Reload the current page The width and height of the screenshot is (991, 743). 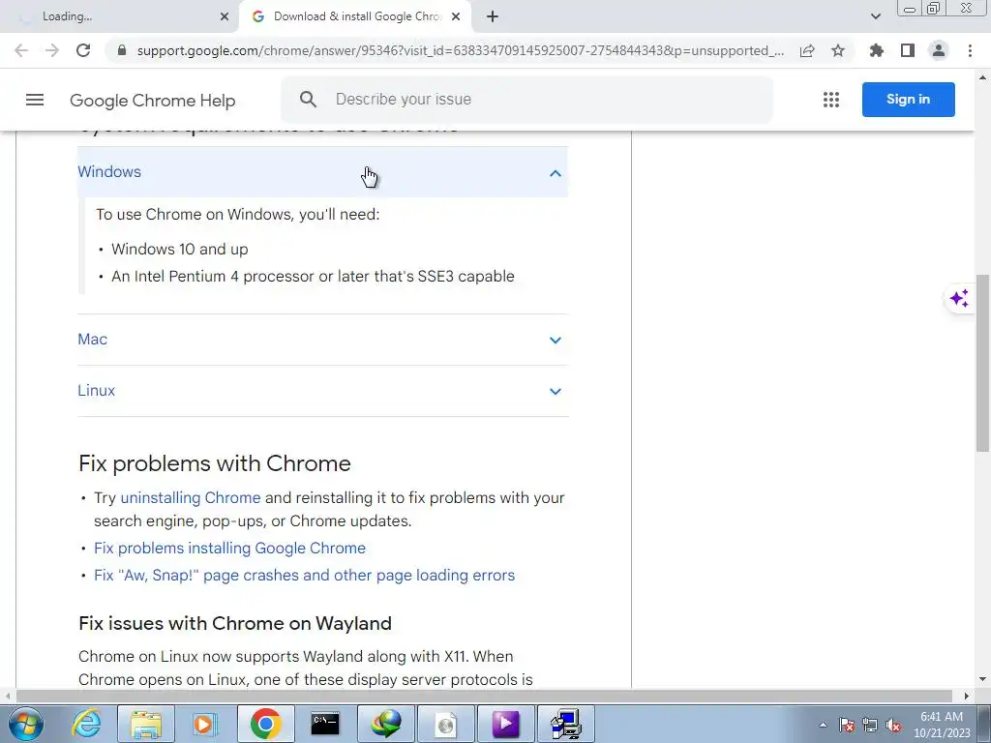coord(83,50)
